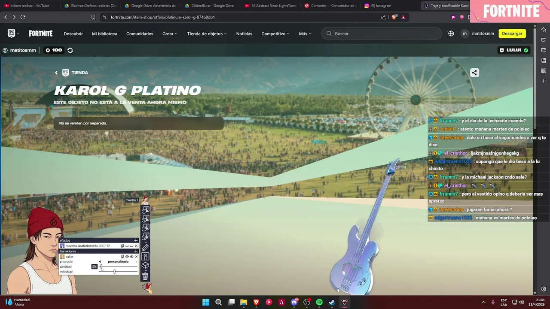The width and height of the screenshot is (550, 309).
Task: Click the Epic Games logo in navbar
Action: click(x=12, y=33)
